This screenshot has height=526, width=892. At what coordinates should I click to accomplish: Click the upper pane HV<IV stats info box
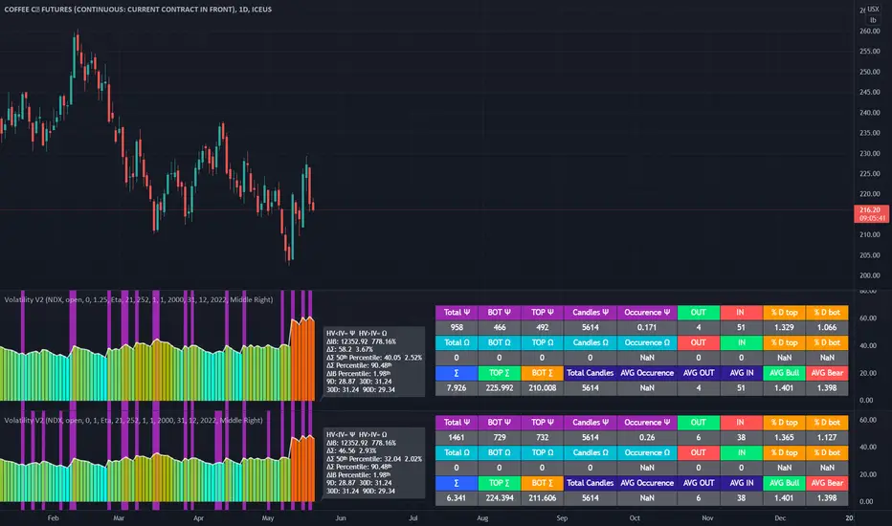click(374, 362)
